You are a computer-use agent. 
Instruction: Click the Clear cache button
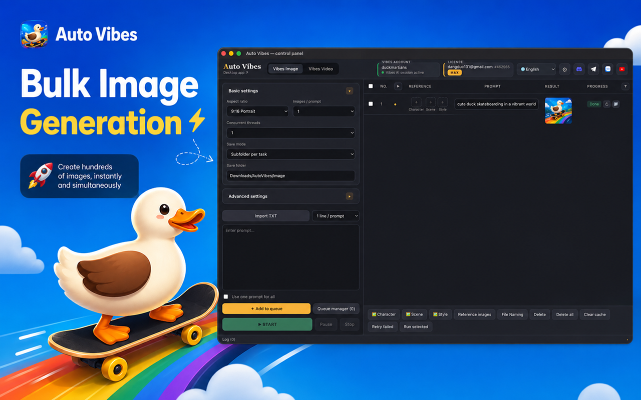click(x=595, y=314)
